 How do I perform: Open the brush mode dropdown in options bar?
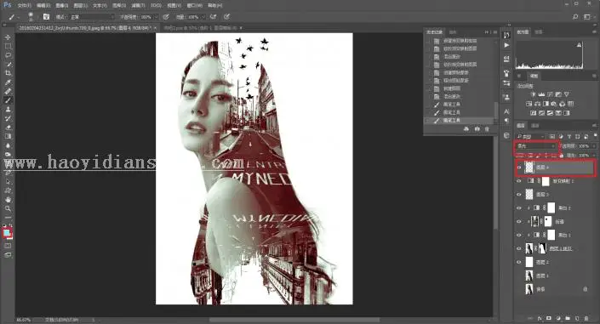(x=92, y=17)
